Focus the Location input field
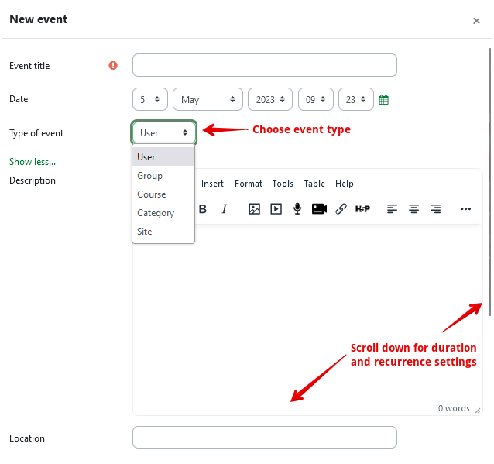 tap(265, 438)
